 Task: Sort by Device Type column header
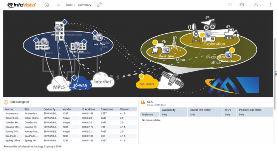(50, 109)
